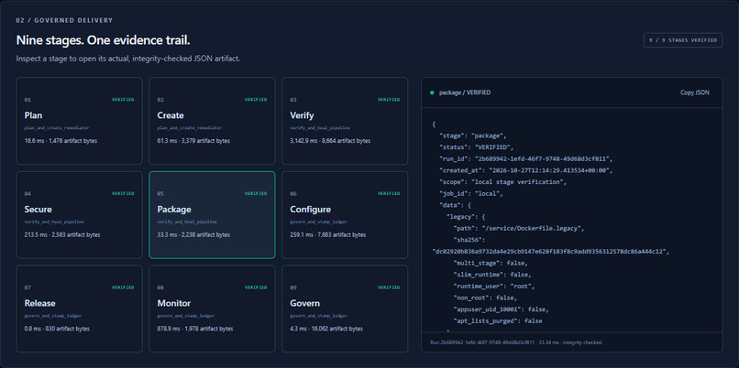Click the 9 / 9 stages verified badge
739x368 pixels.
(x=683, y=40)
